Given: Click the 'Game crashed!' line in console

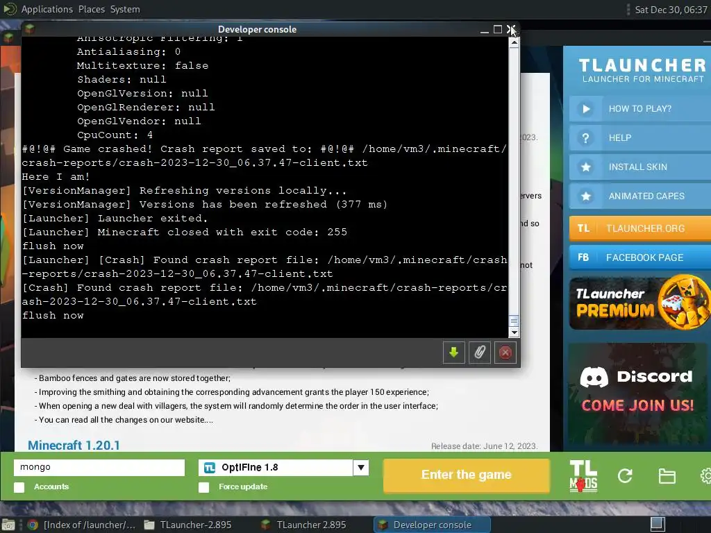Looking at the screenshot, I should click(x=265, y=155).
